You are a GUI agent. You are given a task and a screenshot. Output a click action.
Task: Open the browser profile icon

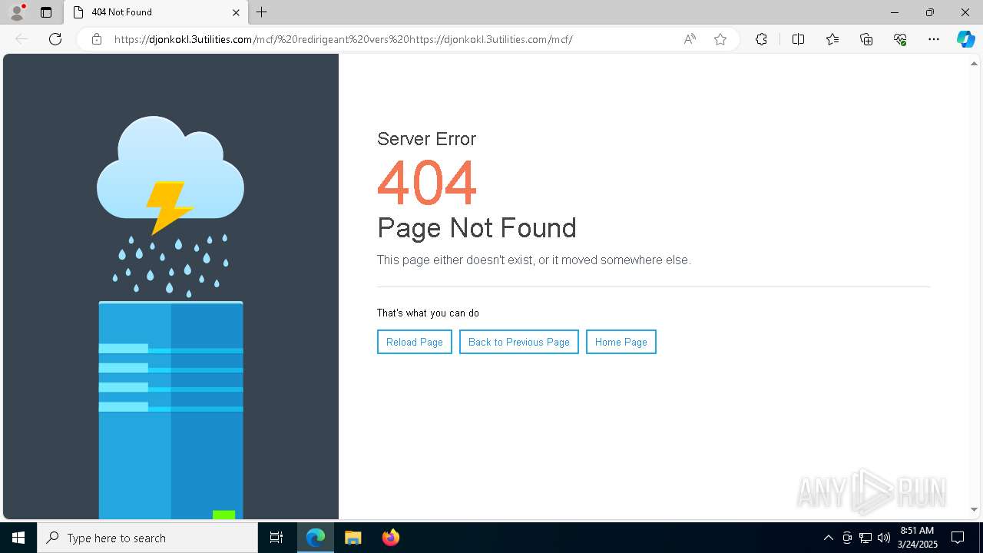point(17,12)
